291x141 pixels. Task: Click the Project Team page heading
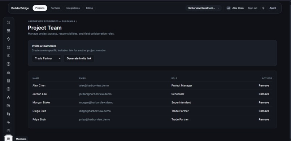pos(45,28)
